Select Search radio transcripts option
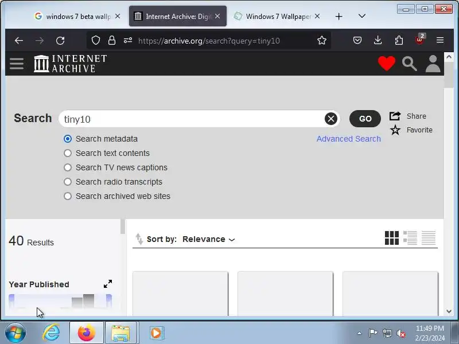 68,182
